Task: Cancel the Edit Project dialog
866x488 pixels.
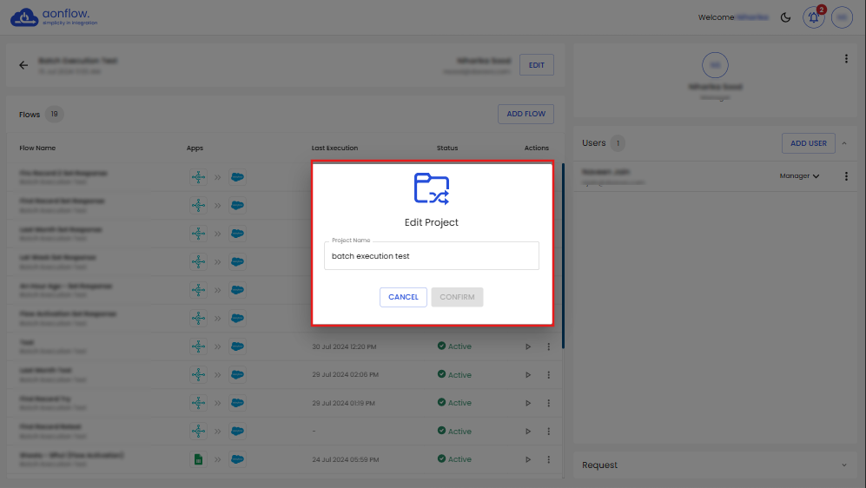Action: (x=403, y=297)
